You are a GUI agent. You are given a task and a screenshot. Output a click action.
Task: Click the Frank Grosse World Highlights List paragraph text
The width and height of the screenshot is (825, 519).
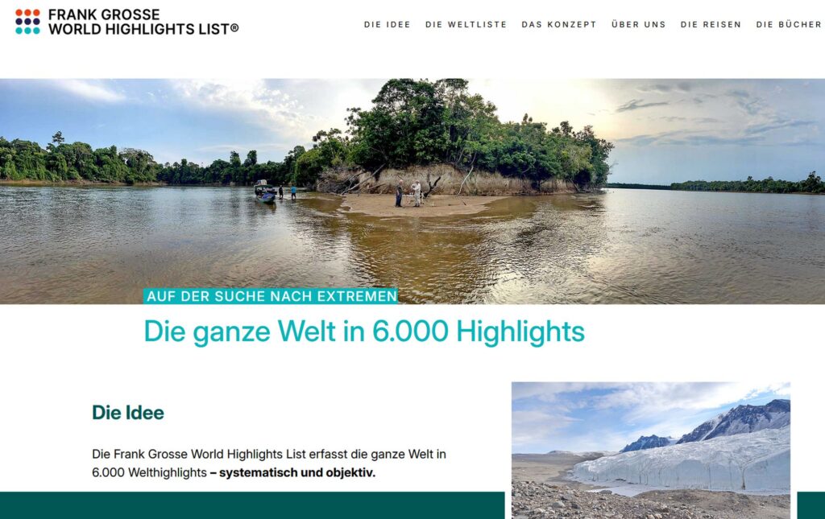click(x=269, y=463)
